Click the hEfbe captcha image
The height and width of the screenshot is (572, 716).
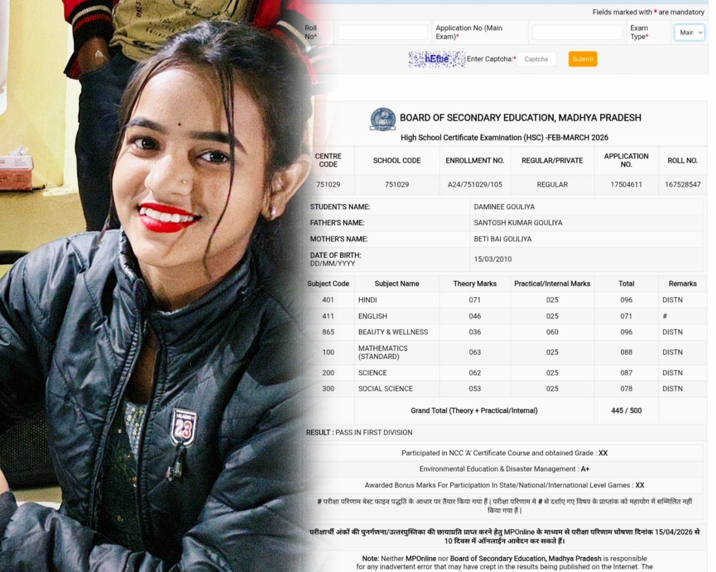point(436,59)
